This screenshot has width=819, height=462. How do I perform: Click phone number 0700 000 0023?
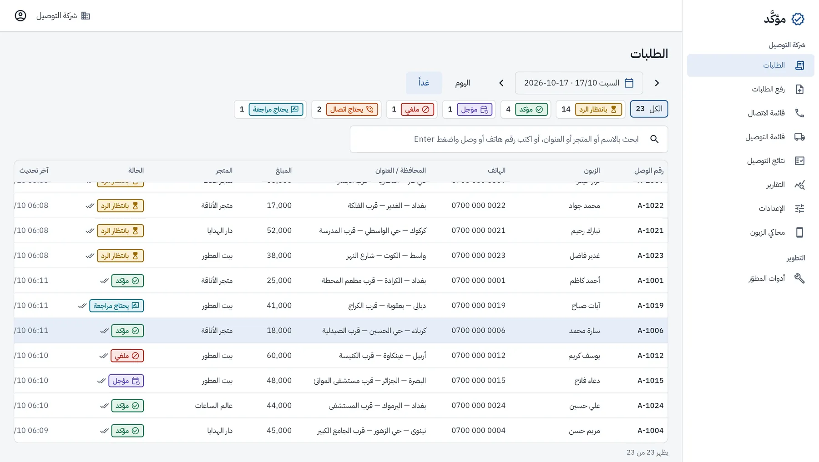point(478,256)
